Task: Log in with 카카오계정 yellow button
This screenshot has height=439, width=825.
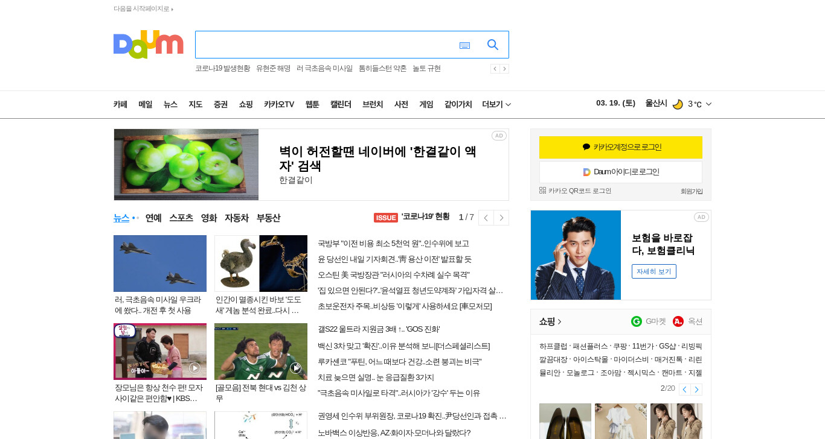Action: (x=621, y=147)
